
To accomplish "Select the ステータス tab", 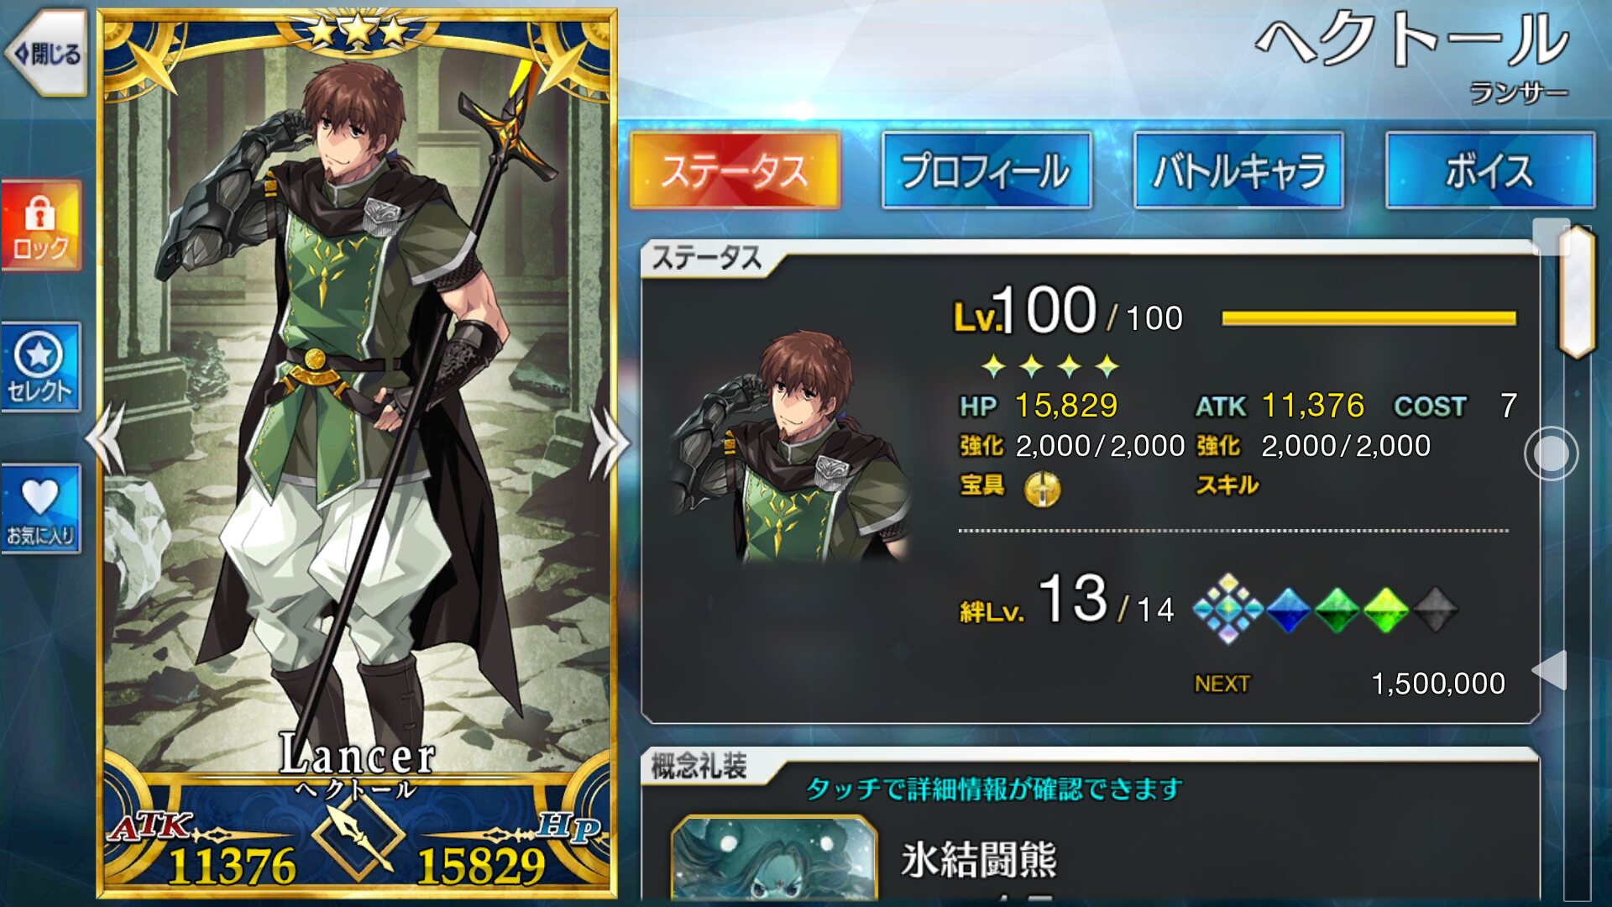I will pyautogui.click(x=735, y=170).
